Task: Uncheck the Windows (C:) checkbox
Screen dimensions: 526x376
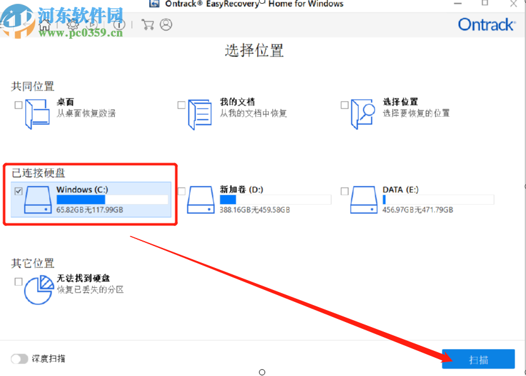Action: [x=18, y=191]
